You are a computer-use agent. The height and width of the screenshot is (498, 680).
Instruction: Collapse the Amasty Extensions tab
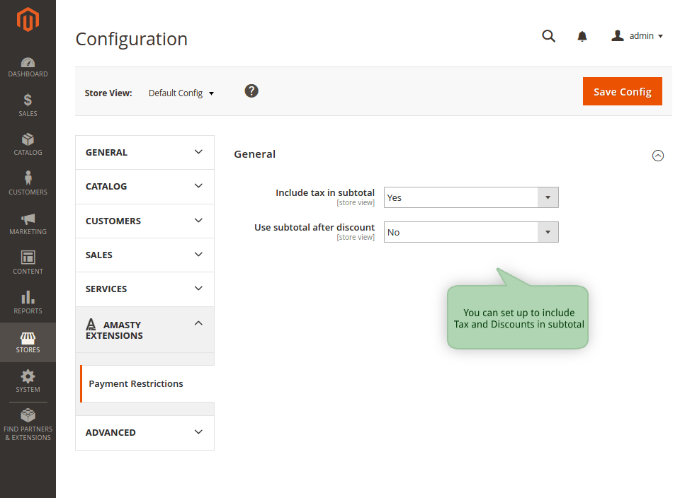point(144,330)
